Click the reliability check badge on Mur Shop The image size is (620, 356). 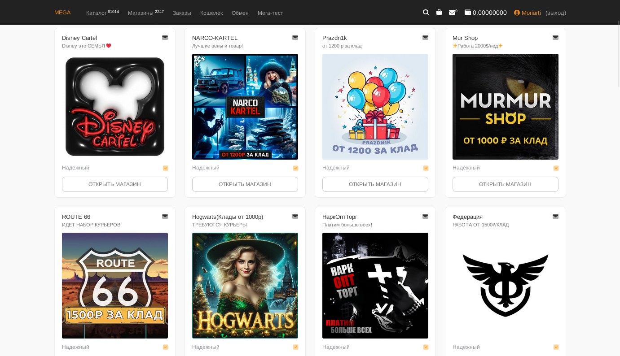tap(556, 168)
